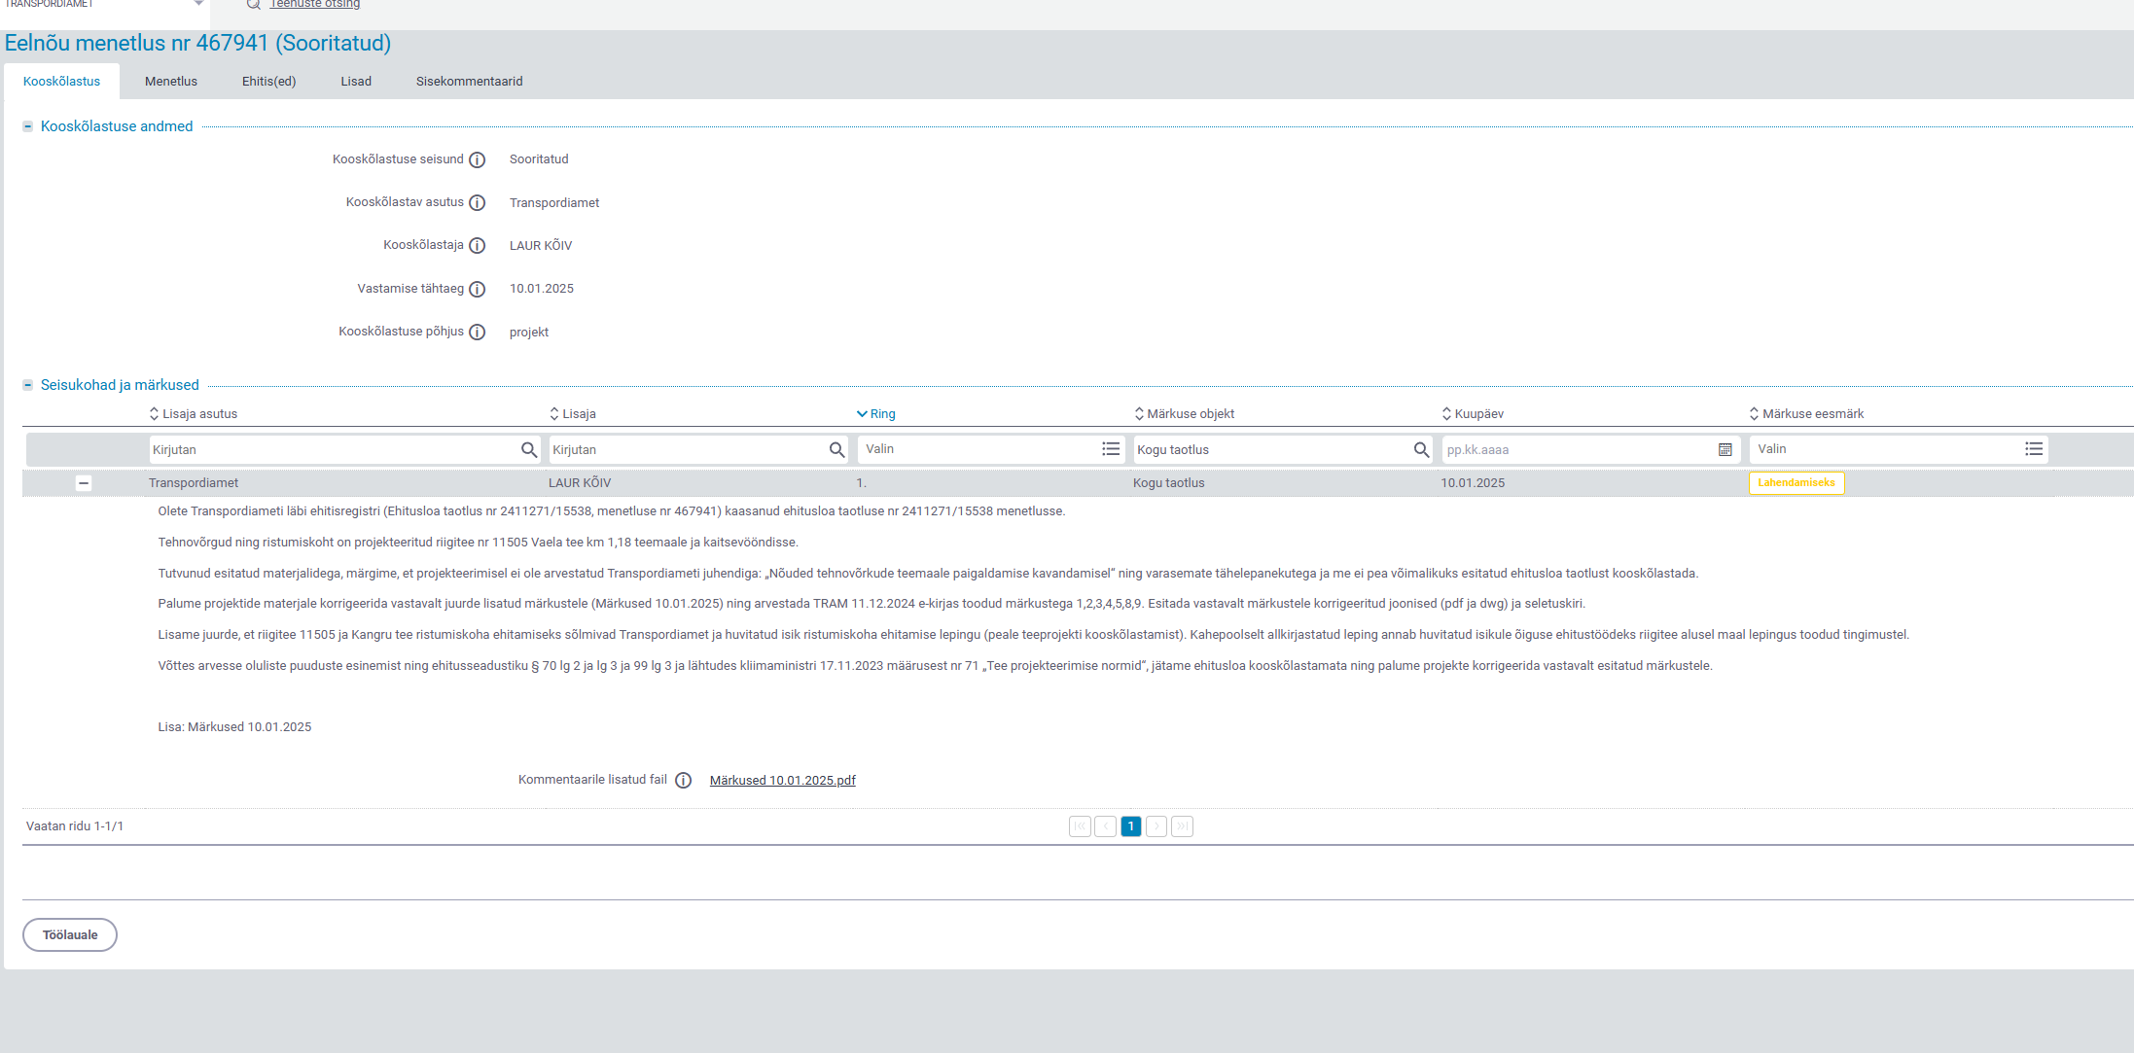The height and width of the screenshot is (1053, 2134).
Task: Click the projekt value of Kooskõlastuse põhjus
Action: tap(529, 333)
